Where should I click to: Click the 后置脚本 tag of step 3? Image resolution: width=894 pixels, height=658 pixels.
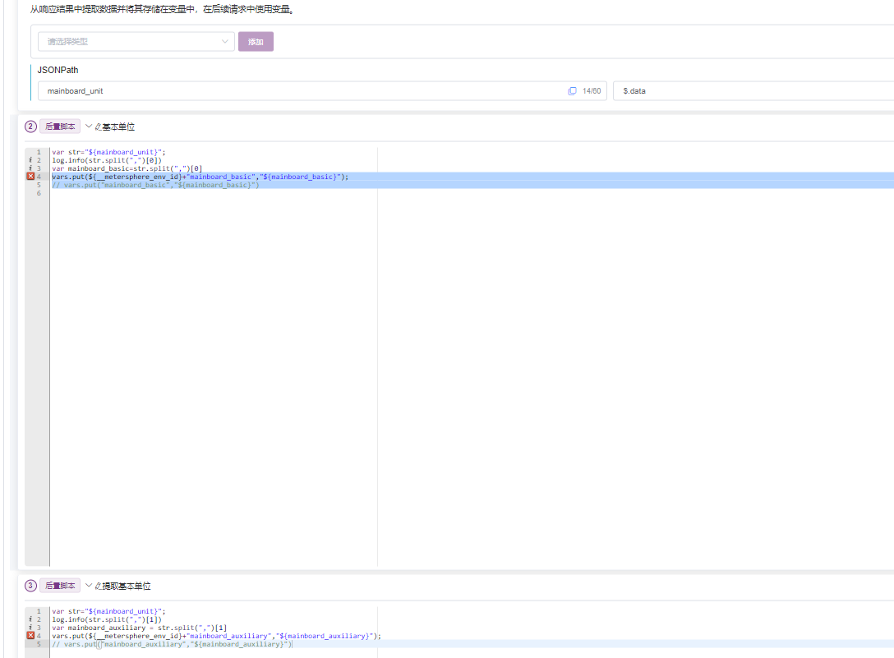point(60,586)
